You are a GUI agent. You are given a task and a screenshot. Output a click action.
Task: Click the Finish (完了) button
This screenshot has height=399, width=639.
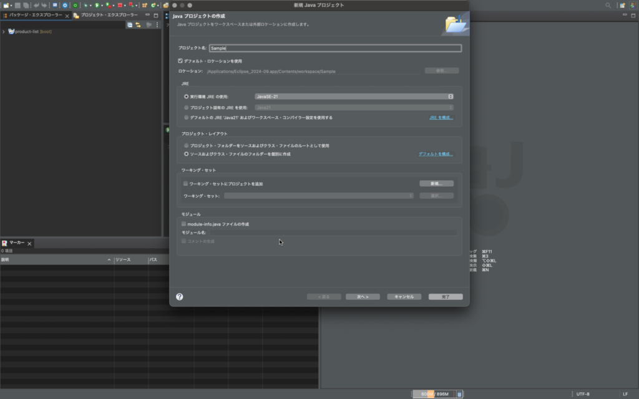(446, 297)
